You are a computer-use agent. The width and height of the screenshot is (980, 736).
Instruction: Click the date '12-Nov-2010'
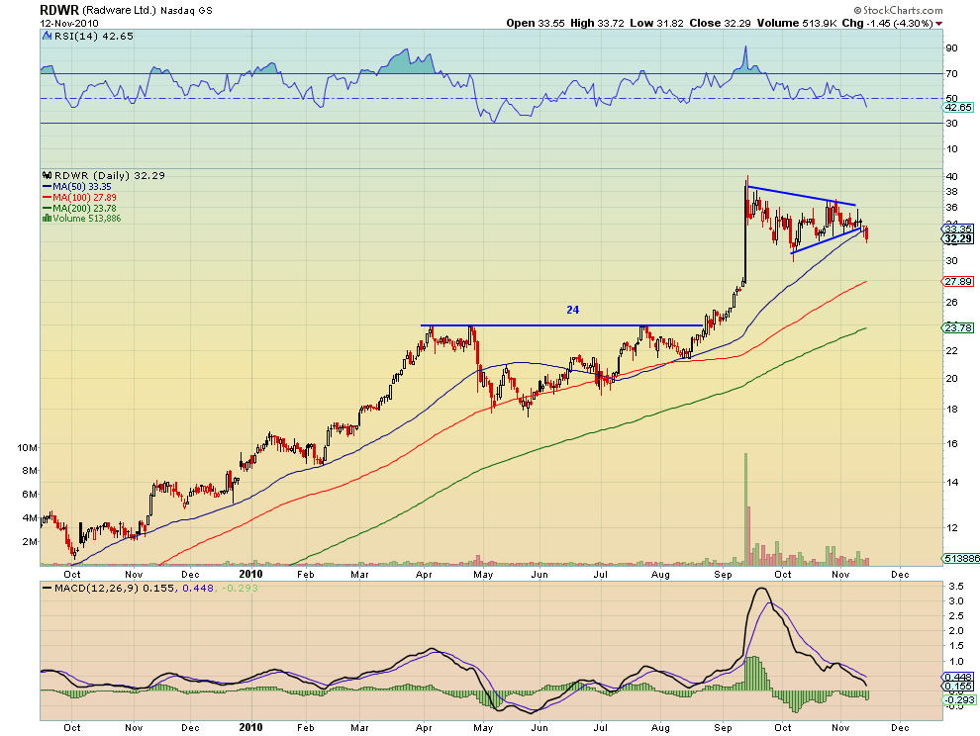pos(68,23)
